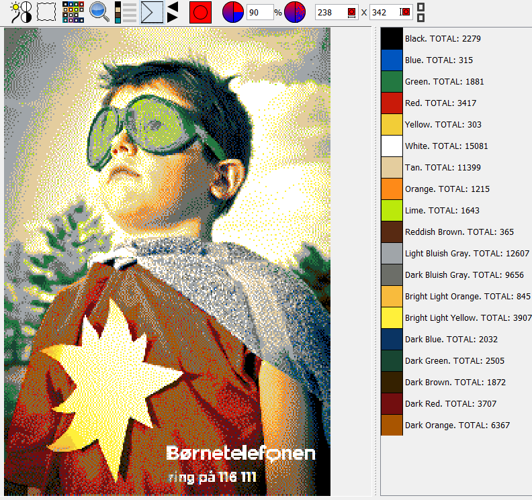Viewport: 532px width, 500px height.
Task: Click the text 'Tan. TOTAL: 11399'
Action: (x=443, y=168)
